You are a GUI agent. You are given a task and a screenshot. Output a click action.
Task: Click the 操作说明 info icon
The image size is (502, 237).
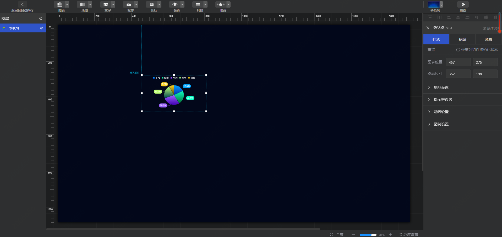pos(484,28)
